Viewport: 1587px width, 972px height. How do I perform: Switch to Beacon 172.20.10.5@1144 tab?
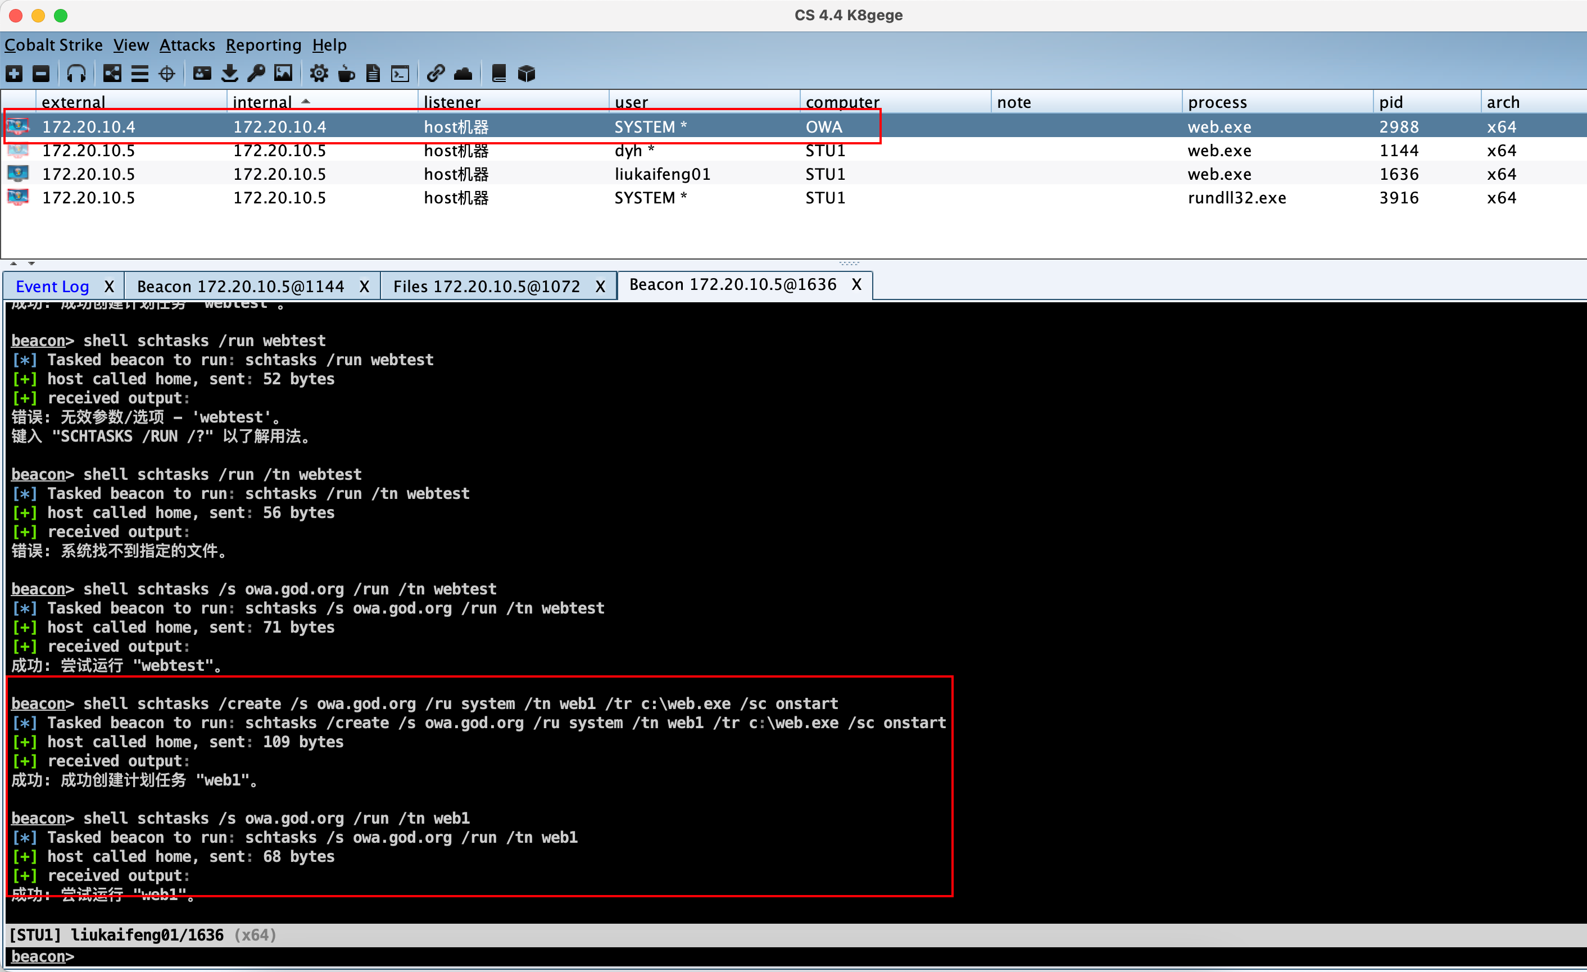(240, 287)
